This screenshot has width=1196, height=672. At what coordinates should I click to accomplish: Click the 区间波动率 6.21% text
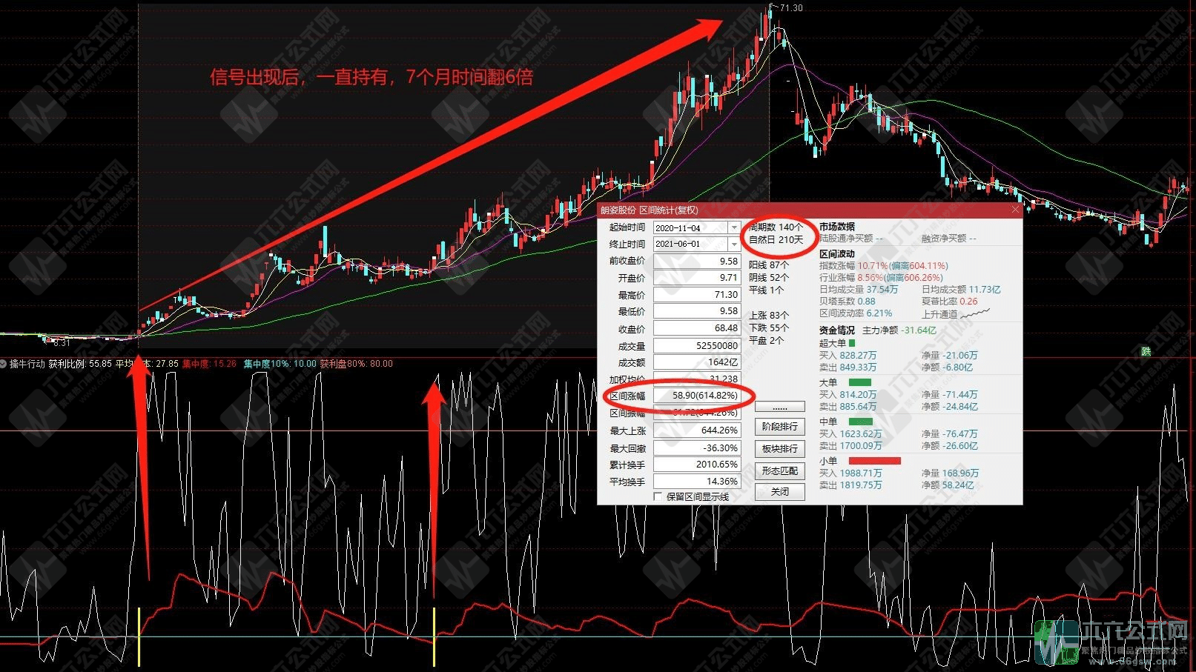pos(856,313)
